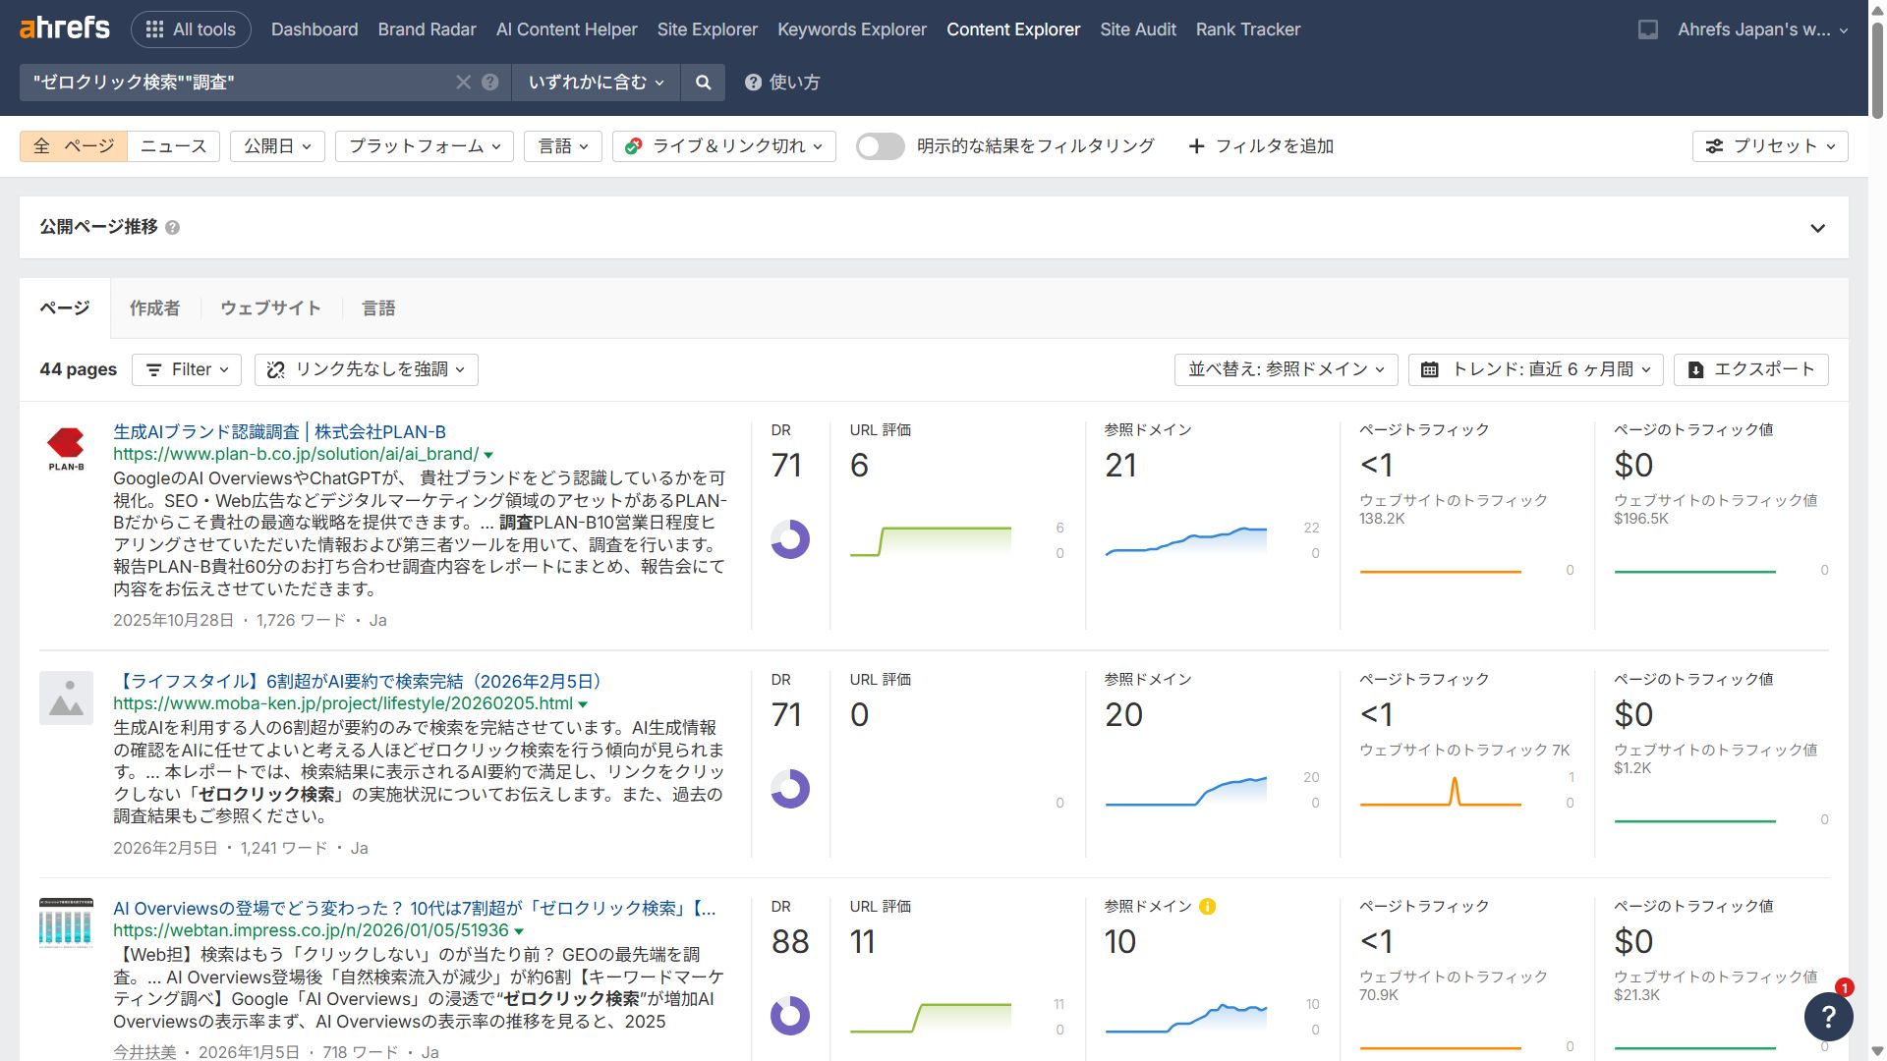Open Dashboard in top navigation
1887x1061 pixels.
[314, 29]
